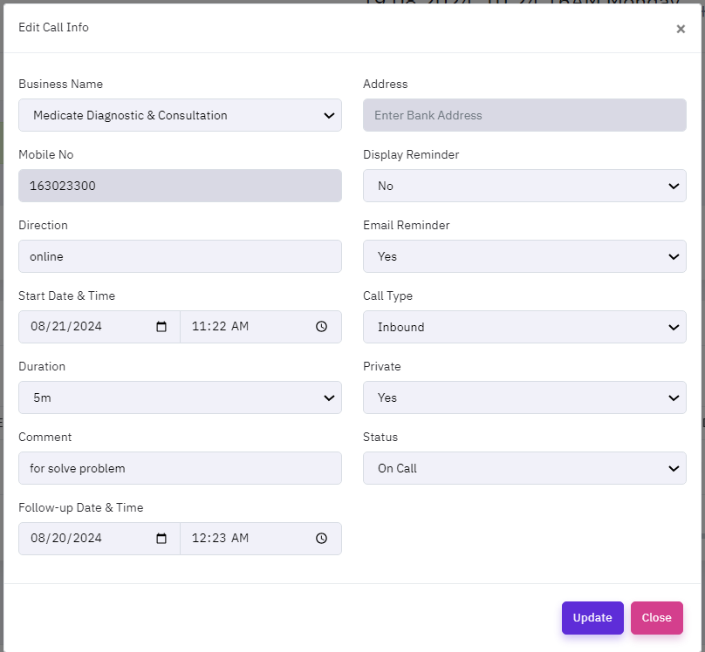705x652 pixels.
Task: Expand the Business Name dropdown
Action: [x=180, y=115]
